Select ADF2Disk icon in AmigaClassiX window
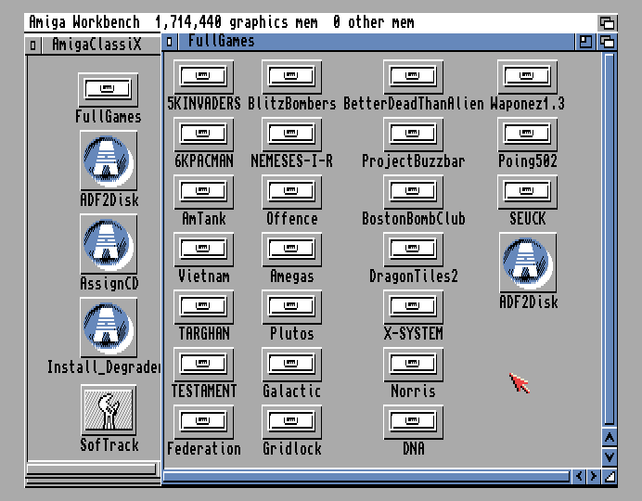Screen dimensions: 642x501 (109, 161)
